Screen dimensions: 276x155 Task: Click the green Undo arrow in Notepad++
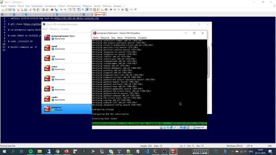click(43, 10)
